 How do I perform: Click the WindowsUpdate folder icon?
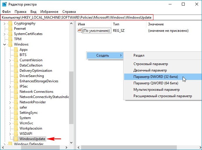tap(16, 139)
